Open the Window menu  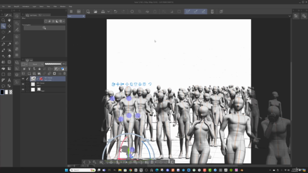[63, 6]
